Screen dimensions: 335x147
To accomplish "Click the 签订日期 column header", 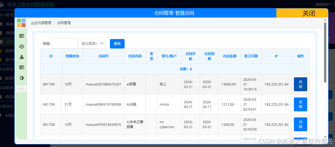I will pyautogui.click(x=251, y=56).
